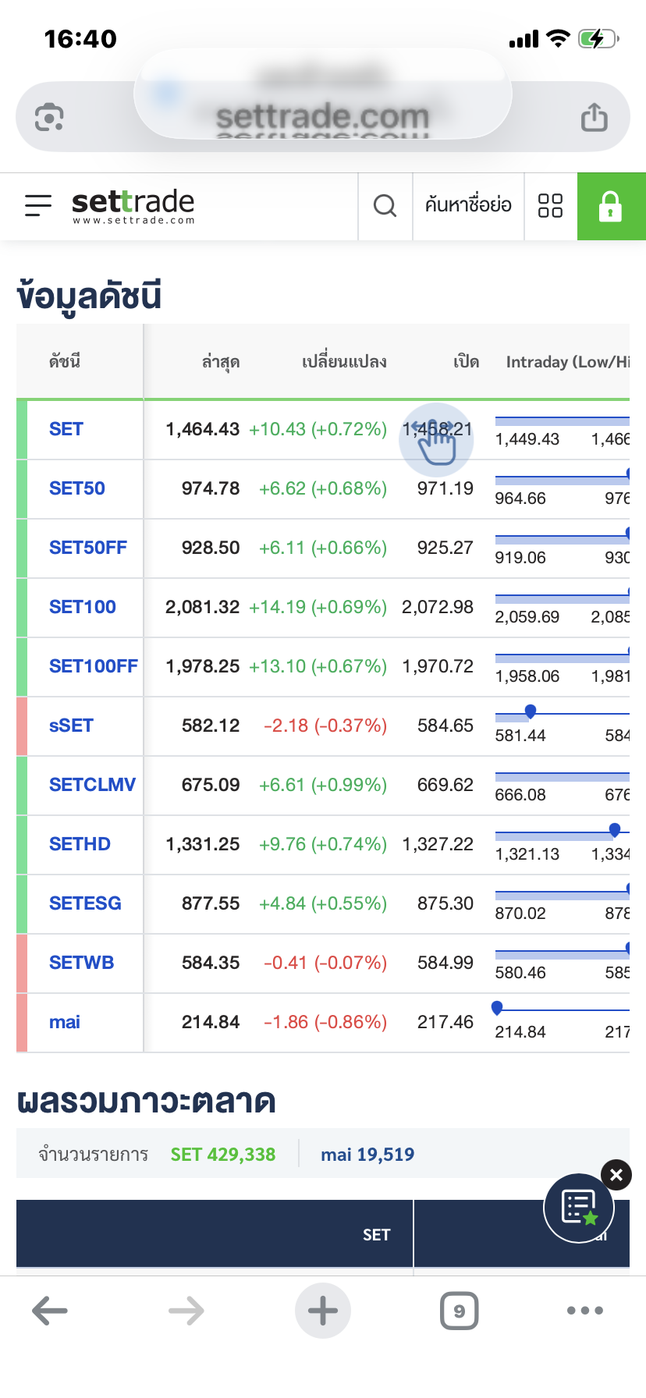
Task: Open the grid apps menu icon
Action: tap(550, 206)
